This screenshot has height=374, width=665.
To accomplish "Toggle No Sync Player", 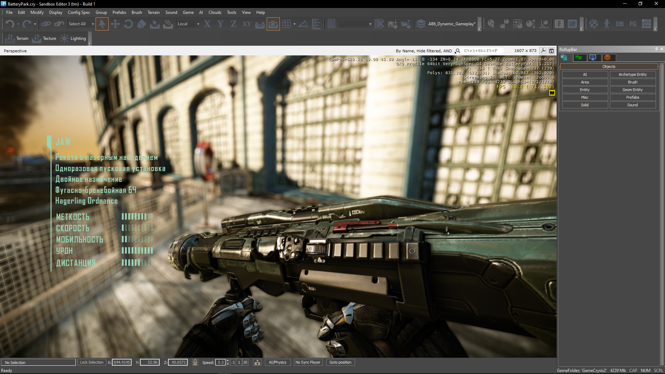I will tap(308, 362).
